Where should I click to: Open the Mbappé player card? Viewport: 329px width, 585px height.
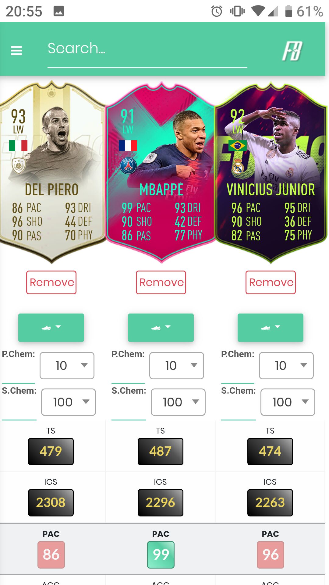click(x=161, y=172)
